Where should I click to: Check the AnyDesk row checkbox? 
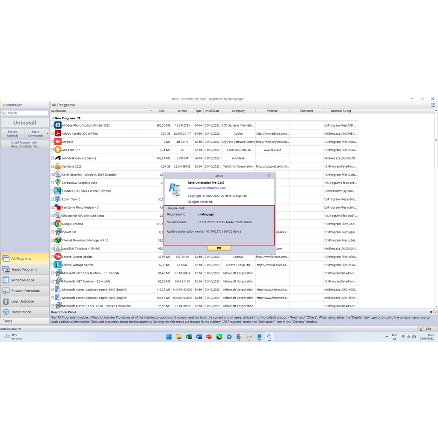[53, 142]
